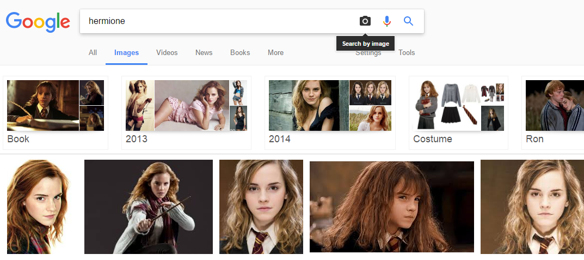
Task: Open the Settings menu
Action: 368,53
